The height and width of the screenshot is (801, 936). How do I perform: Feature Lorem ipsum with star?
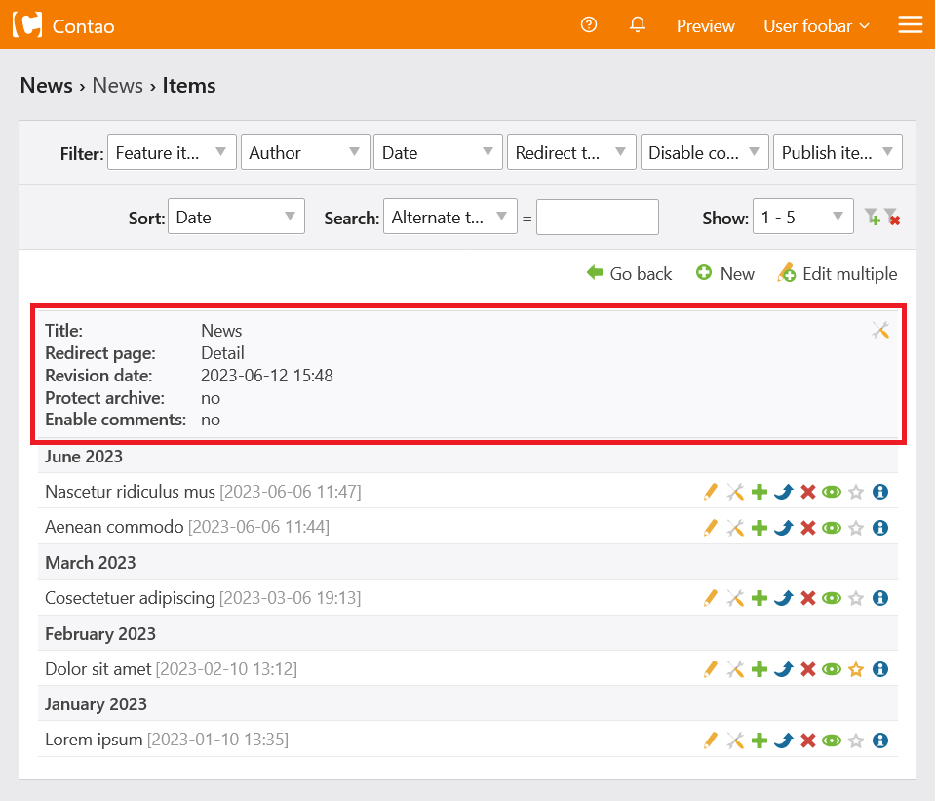pos(856,741)
